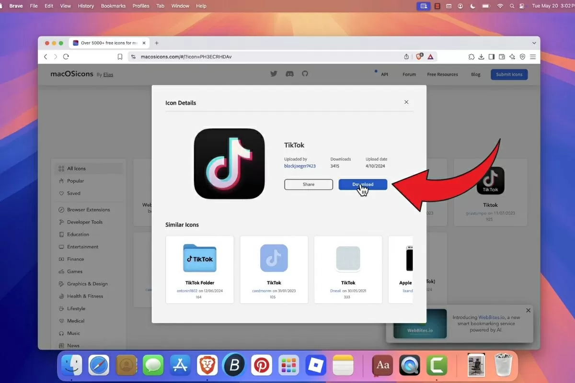Bookmark this page using bookmark icon
This screenshot has height=383, width=575.
tap(120, 56)
